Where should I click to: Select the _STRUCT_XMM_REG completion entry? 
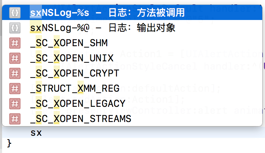pyautogui.click(x=132, y=88)
